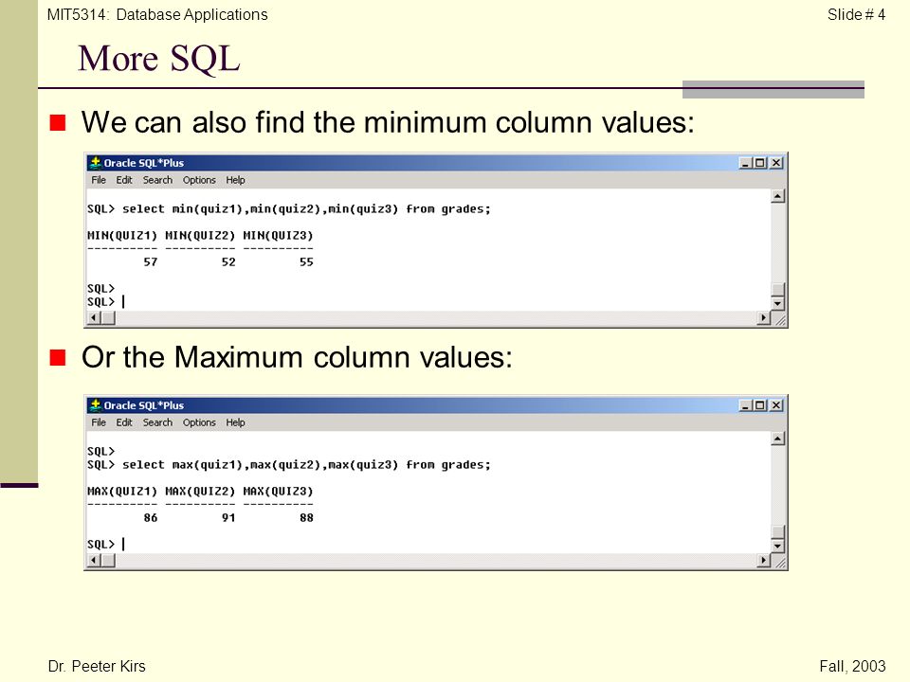Click the minimum value 52
The image size is (910, 682).
coord(228,262)
